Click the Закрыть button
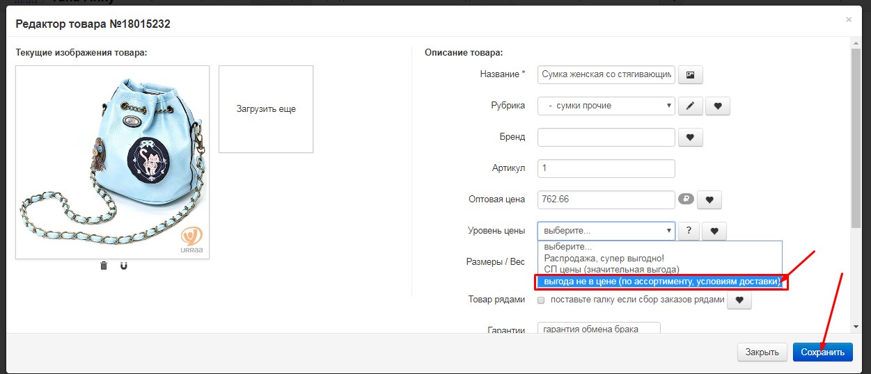 [762, 352]
